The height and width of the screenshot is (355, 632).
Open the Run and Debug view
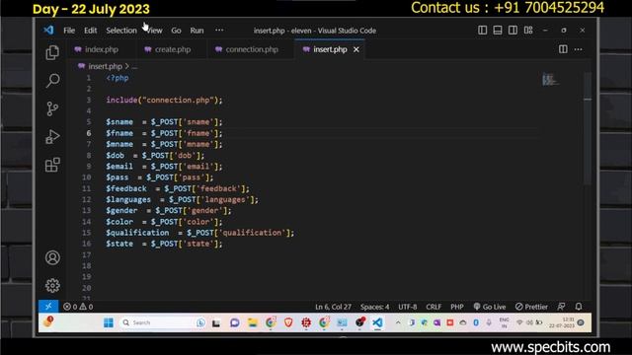[52, 137]
